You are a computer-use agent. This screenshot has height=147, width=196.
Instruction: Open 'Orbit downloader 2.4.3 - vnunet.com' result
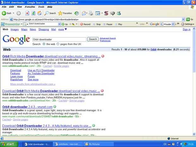(x=28, y=107)
